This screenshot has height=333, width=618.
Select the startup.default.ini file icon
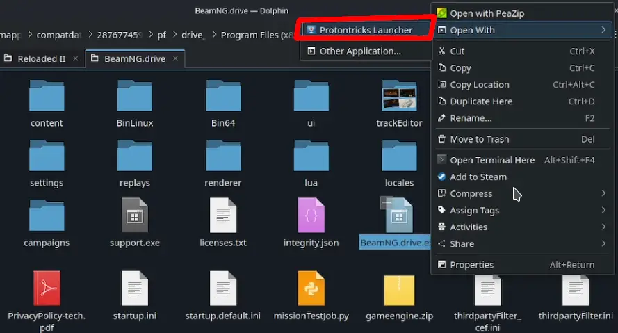[223, 288]
